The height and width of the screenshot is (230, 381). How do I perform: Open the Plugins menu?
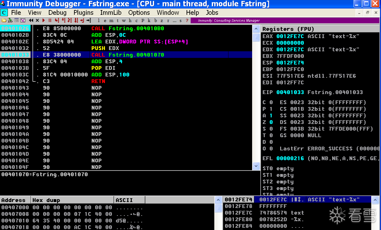coord(84,13)
